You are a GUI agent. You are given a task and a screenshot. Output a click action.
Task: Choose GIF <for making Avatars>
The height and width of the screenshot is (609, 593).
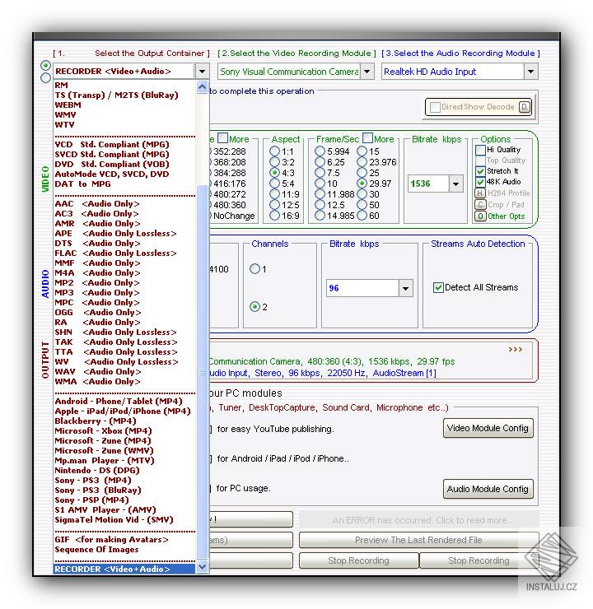click(111, 540)
